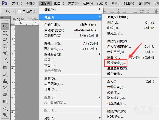This screenshot has width=159, height=120.
Task: Expand the 调整(J) submenu
Action: 70,17
